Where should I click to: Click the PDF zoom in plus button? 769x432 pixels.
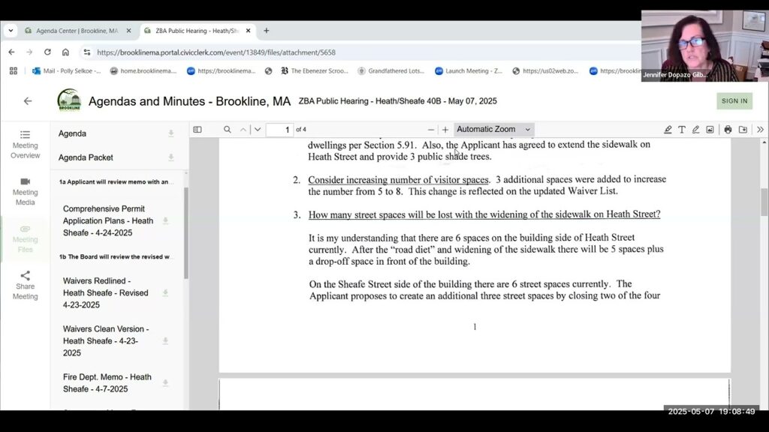click(445, 130)
